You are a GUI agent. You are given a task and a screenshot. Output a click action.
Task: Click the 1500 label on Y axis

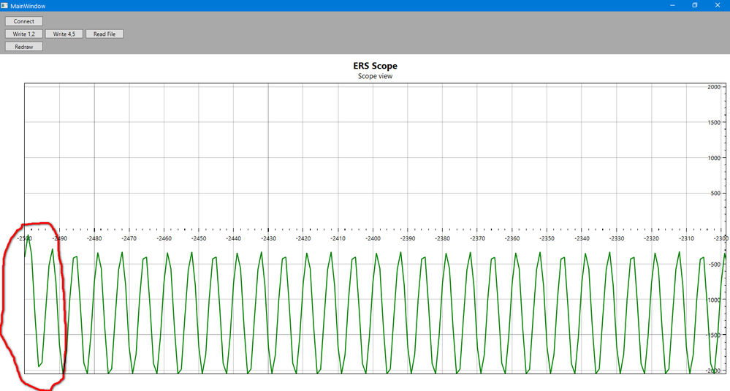714,123
